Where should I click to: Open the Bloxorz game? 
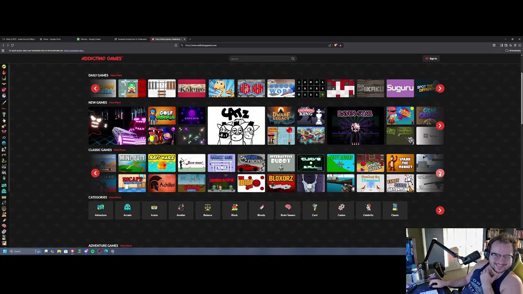tap(281, 183)
